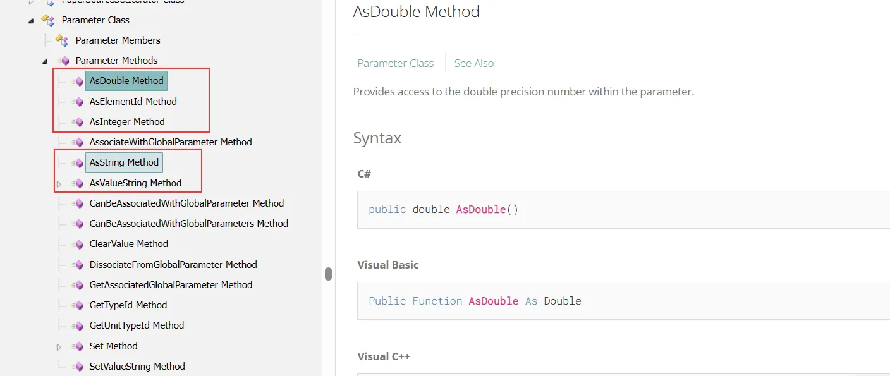
Task: Click the Parameter Members icon
Action: pyautogui.click(x=62, y=40)
